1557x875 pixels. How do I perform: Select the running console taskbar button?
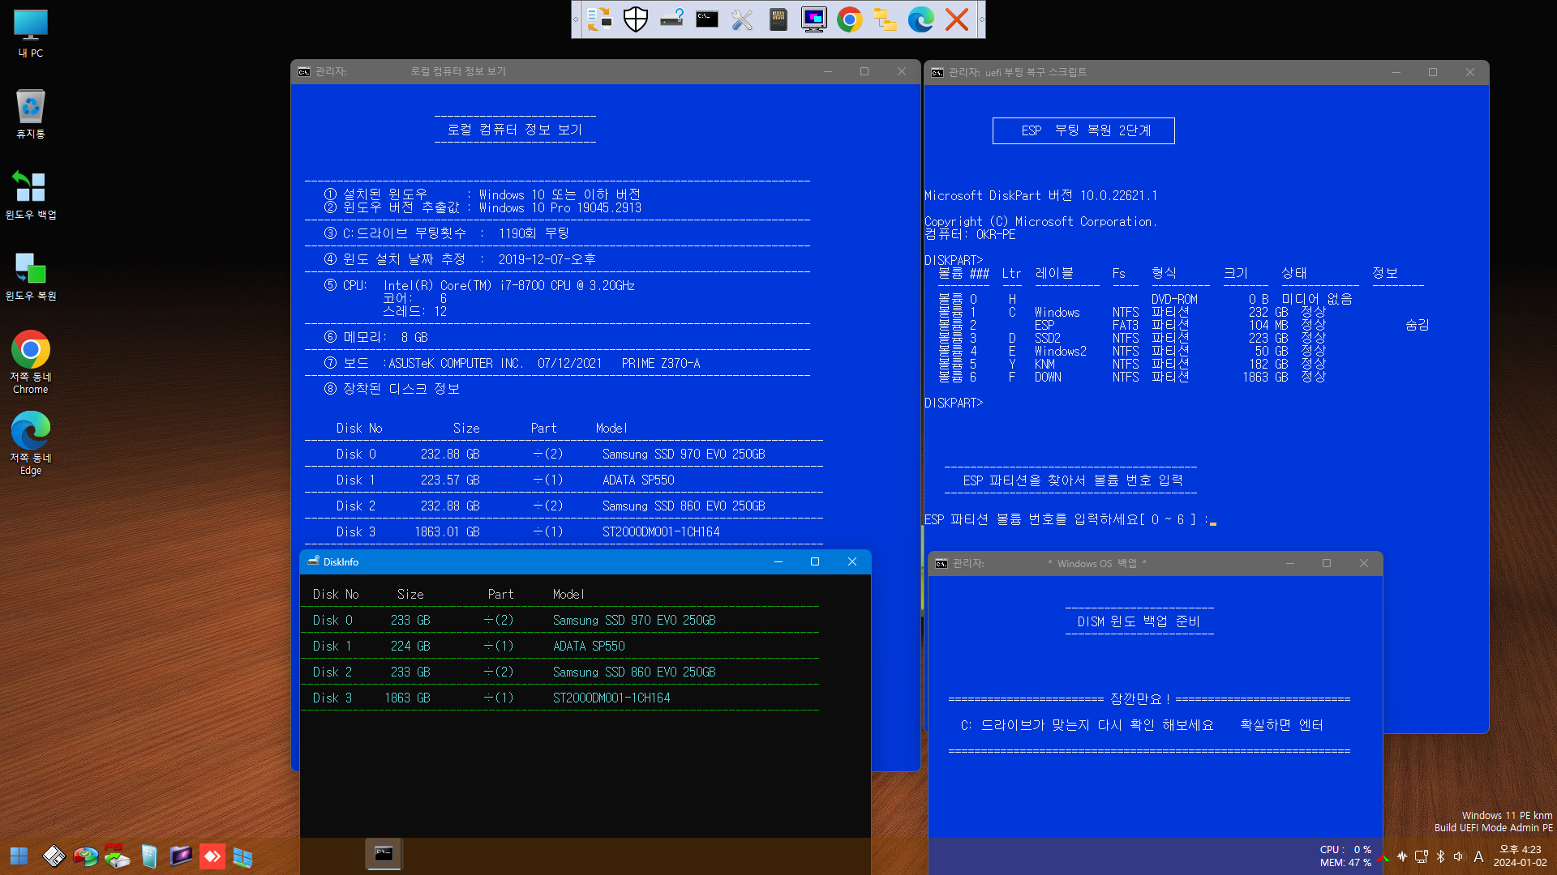coord(384,854)
